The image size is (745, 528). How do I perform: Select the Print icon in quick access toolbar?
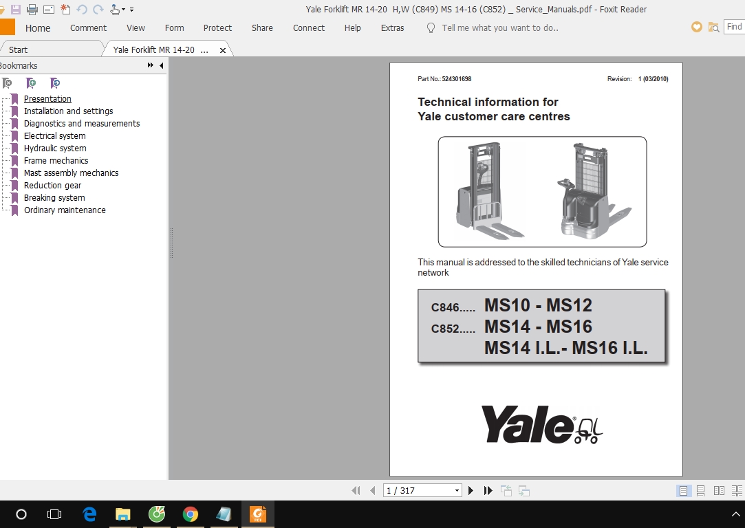(x=32, y=10)
